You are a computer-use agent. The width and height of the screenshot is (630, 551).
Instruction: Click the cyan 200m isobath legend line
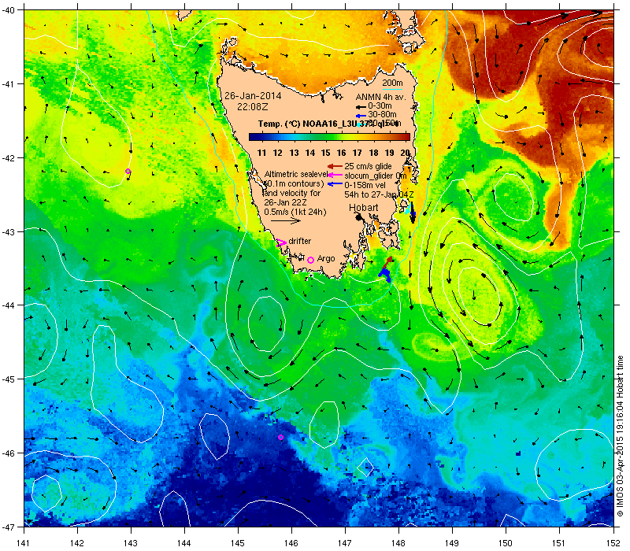[392, 89]
